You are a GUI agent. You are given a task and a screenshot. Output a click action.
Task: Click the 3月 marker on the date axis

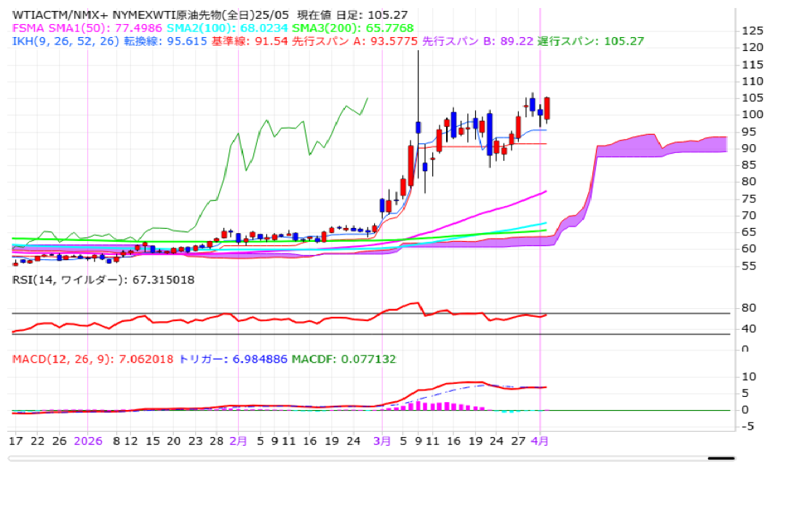point(382,441)
